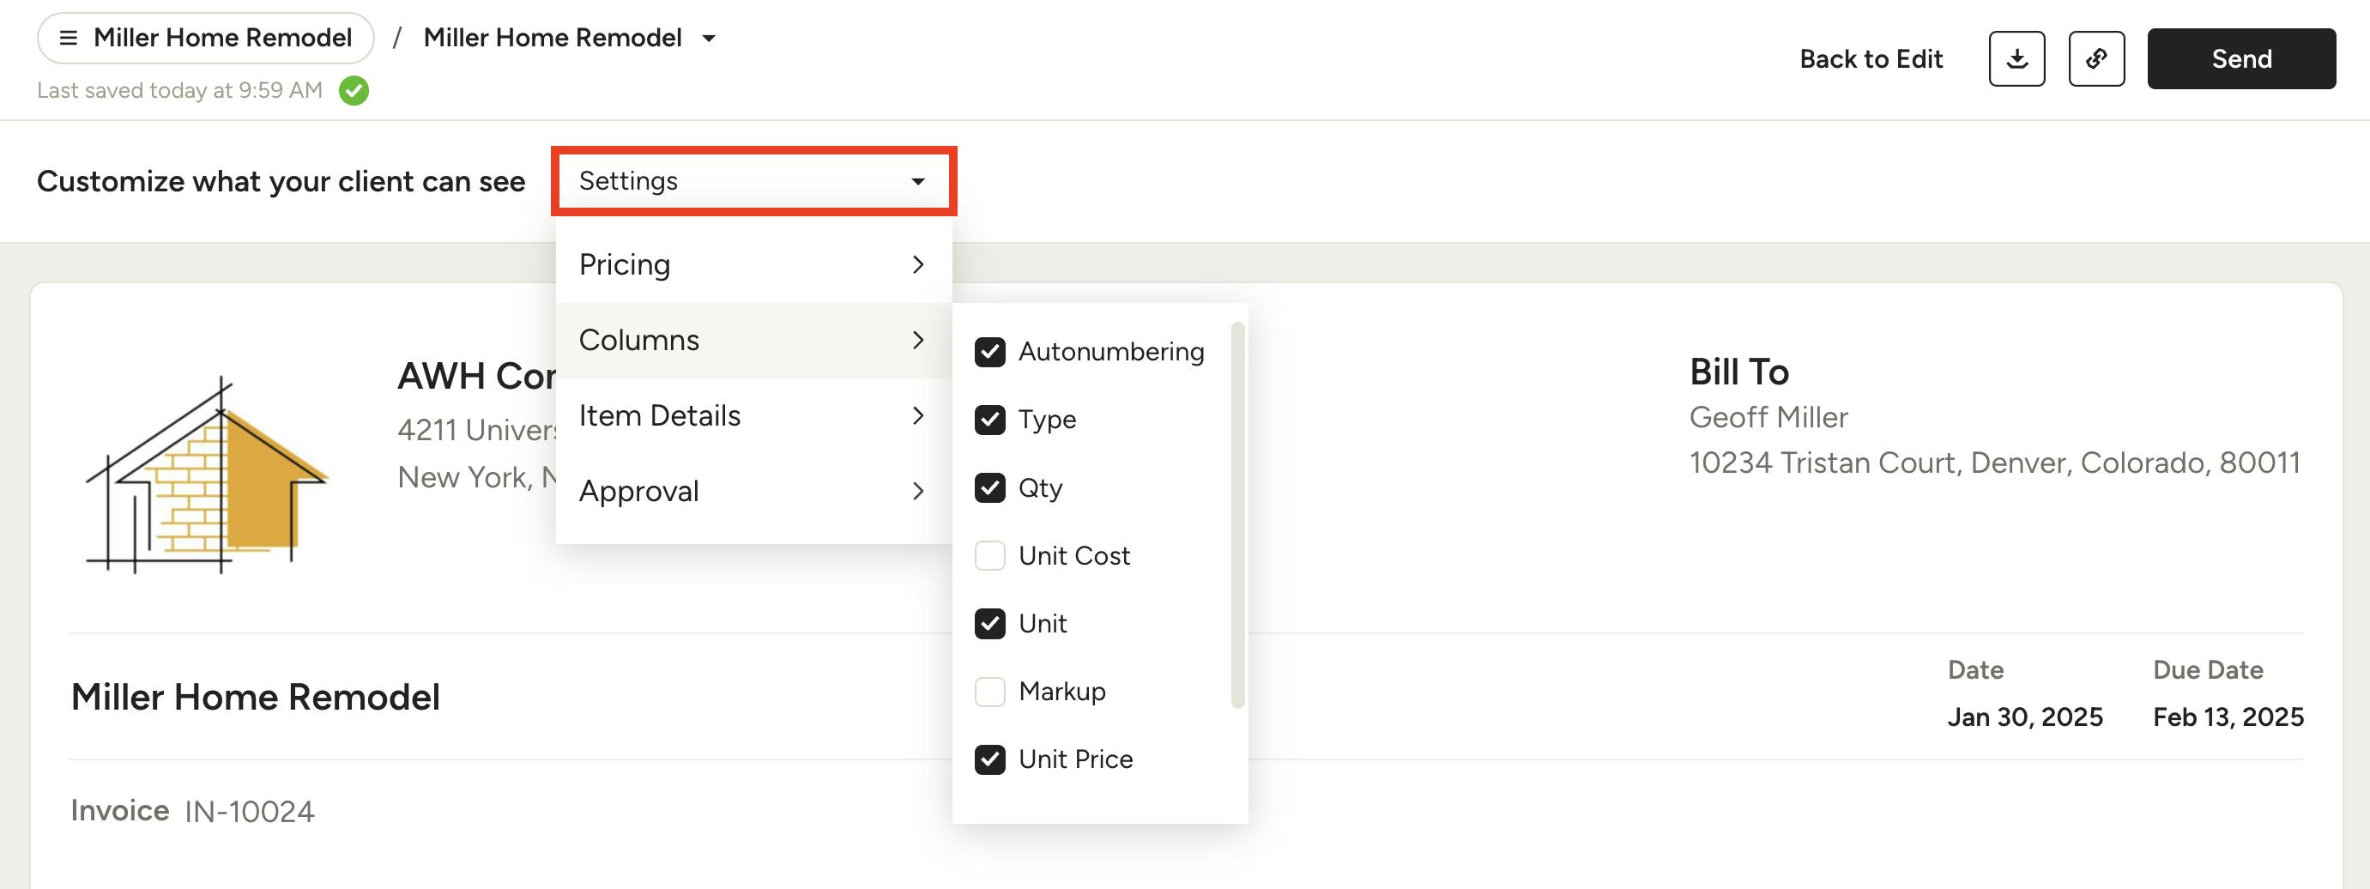Click the 10234 Tristan Court address line
2370x889 pixels.
coord(1995,463)
